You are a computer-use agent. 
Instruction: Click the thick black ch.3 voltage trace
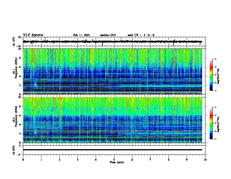coord(113,150)
